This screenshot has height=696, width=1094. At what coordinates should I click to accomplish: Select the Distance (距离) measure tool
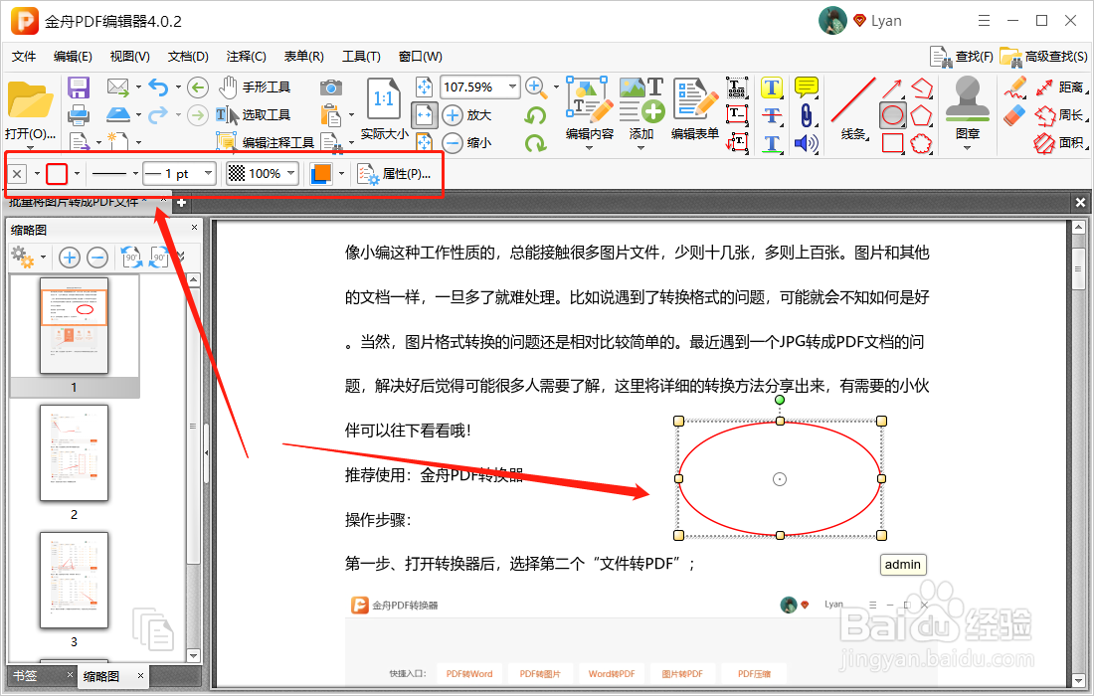click(1060, 87)
